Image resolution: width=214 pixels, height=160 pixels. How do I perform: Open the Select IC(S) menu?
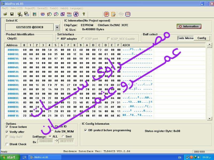click(x=17, y=8)
